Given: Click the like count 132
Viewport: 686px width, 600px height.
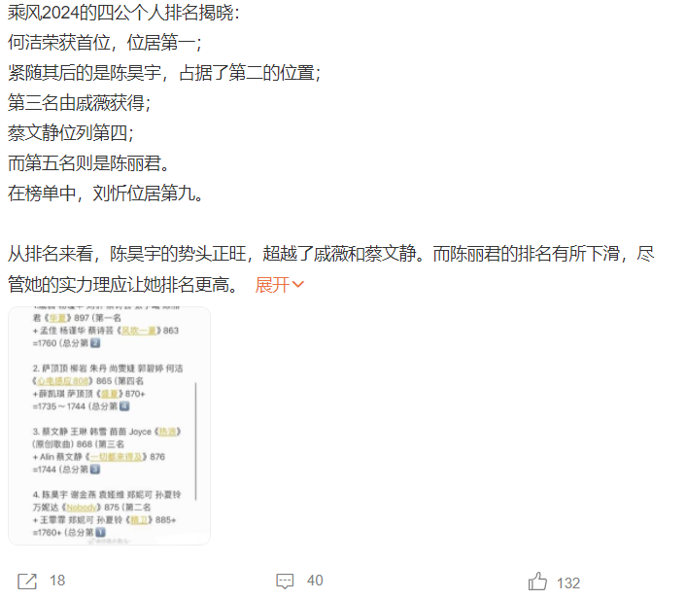Looking at the screenshot, I should 568,582.
